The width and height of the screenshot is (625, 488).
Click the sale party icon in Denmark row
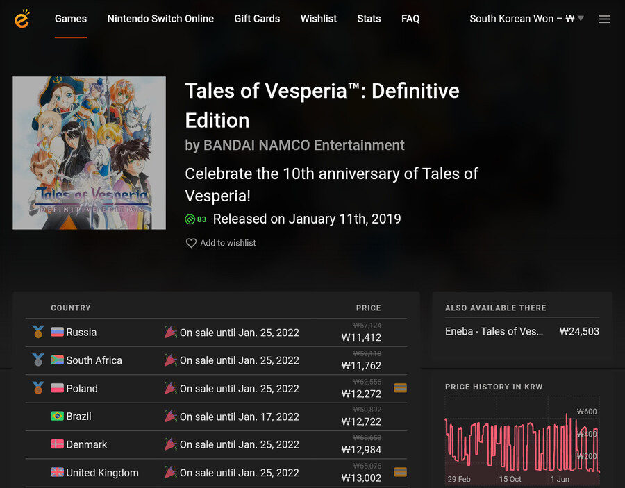[x=171, y=444]
